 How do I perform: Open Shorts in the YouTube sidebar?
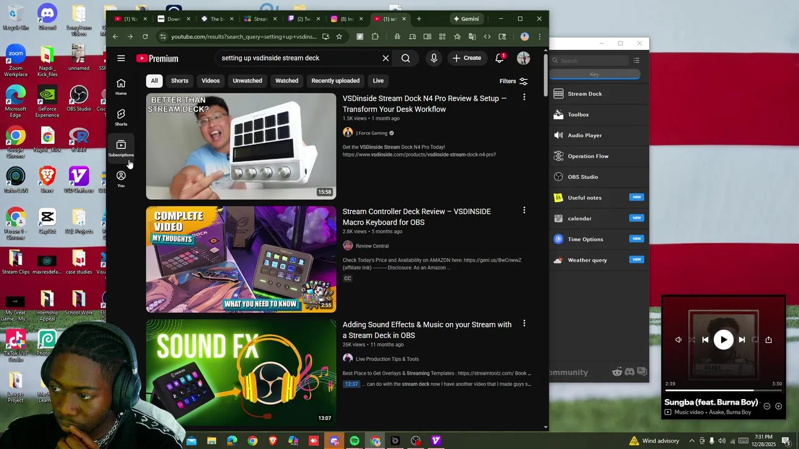[x=121, y=117]
